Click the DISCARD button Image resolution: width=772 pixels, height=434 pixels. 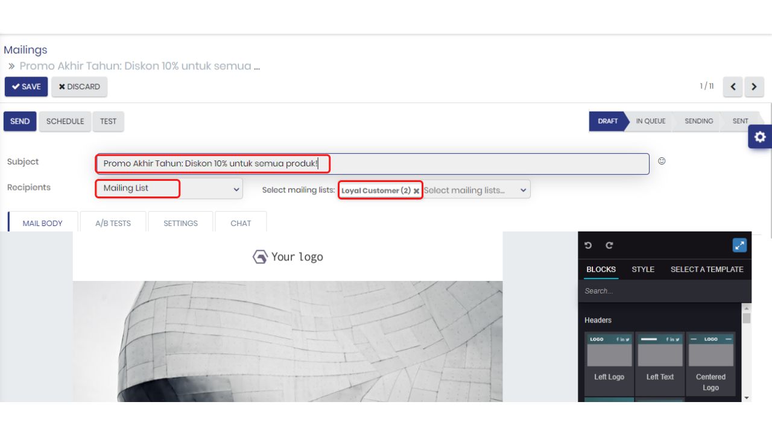(x=80, y=87)
